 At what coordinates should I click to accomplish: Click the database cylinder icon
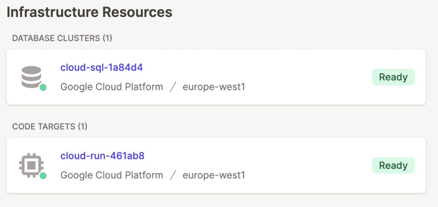tap(31, 77)
